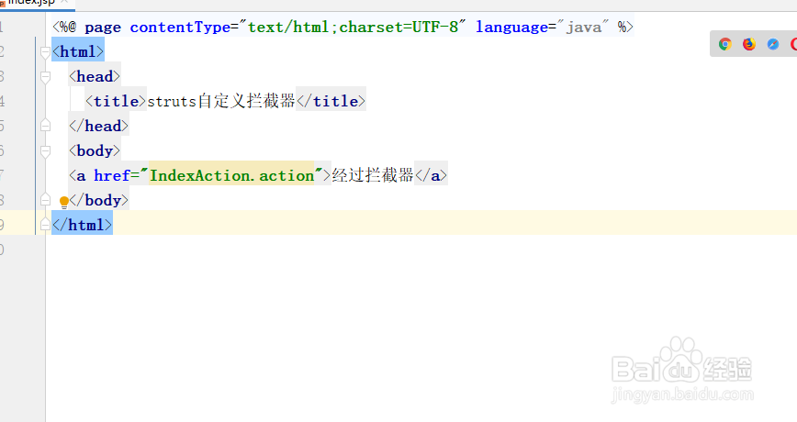Click the link text 经过拦截器
The width and height of the screenshot is (797, 422).
coord(373,176)
